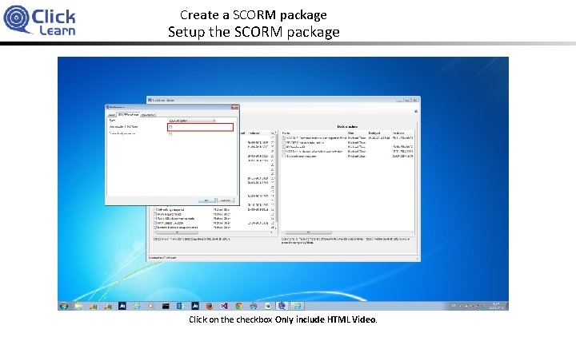
Task: Open Outlook from the taskbar
Action: pyautogui.click(x=180, y=306)
